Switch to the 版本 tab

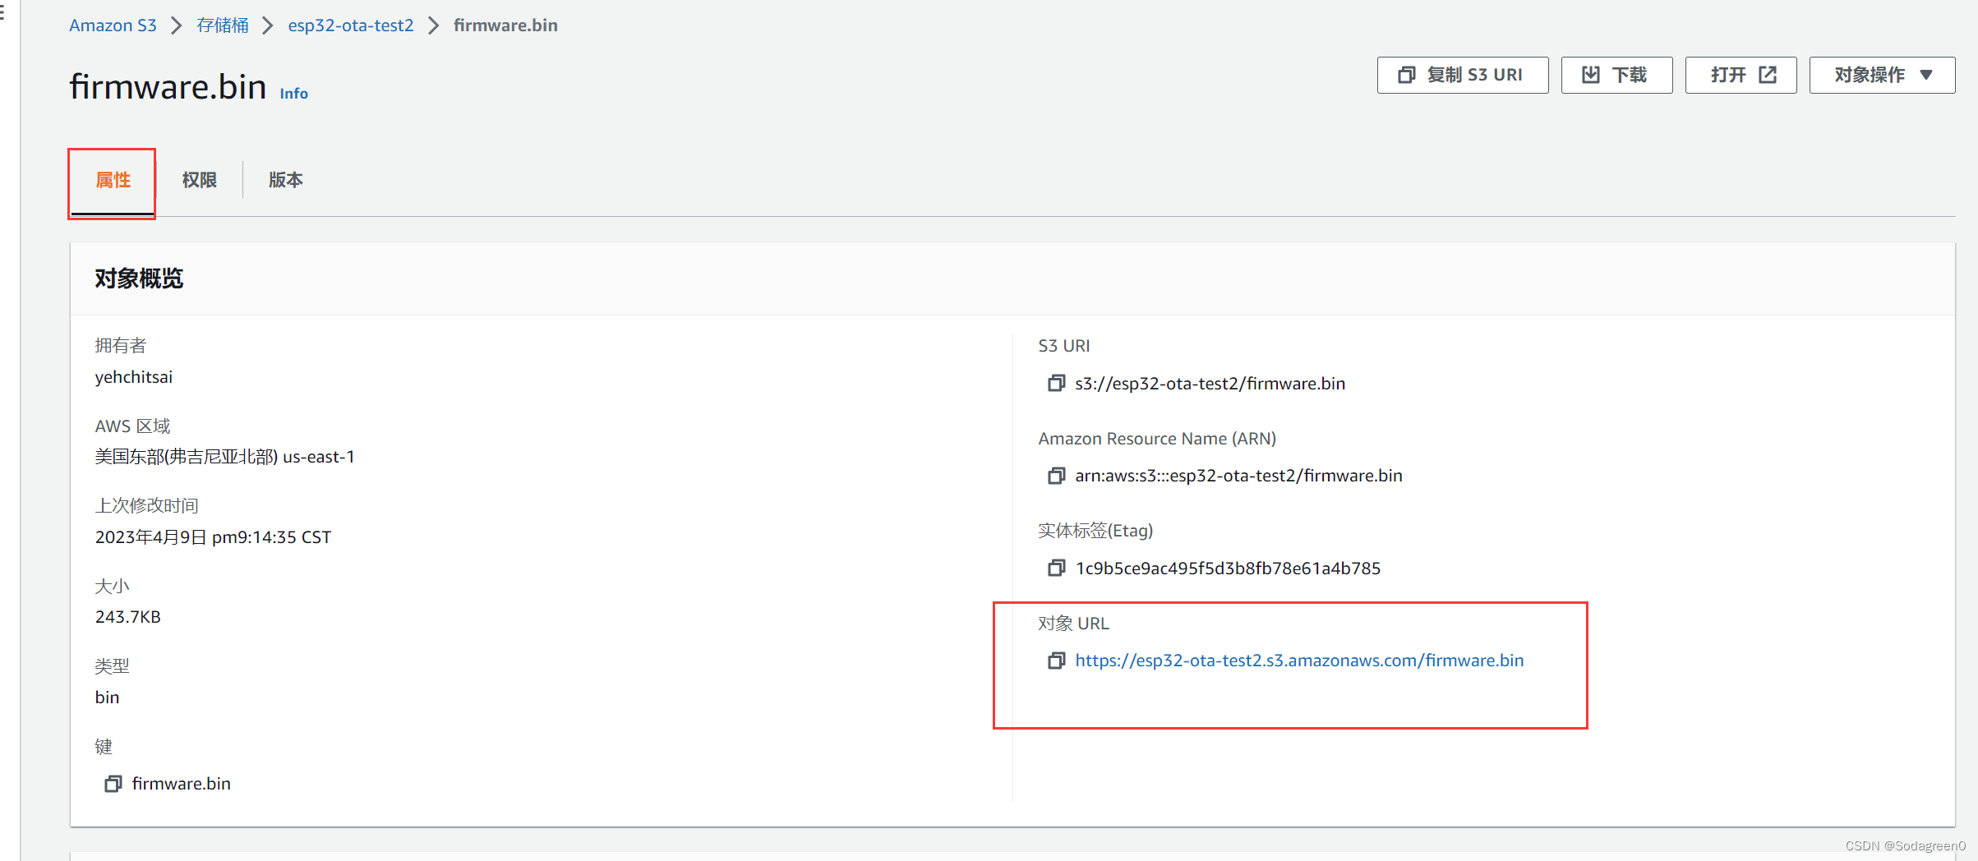286,180
